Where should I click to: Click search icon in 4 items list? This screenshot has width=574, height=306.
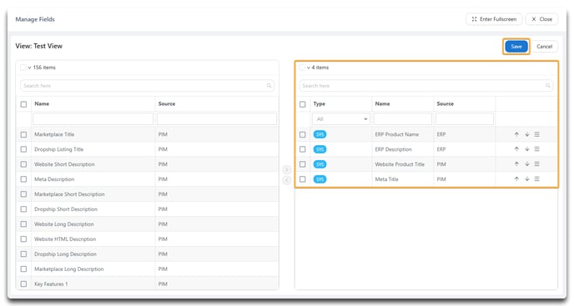pyautogui.click(x=548, y=86)
